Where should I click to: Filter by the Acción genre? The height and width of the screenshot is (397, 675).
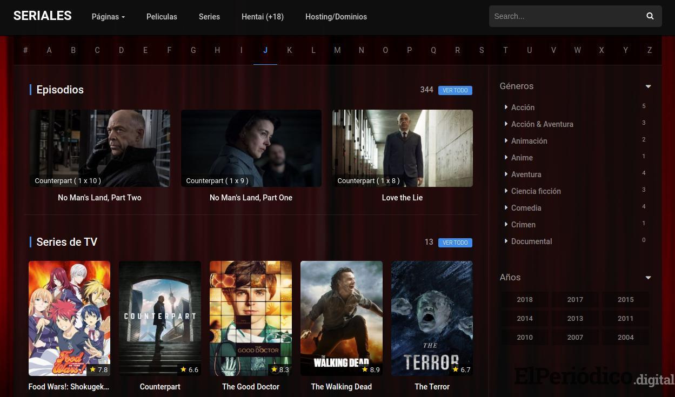point(523,107)
